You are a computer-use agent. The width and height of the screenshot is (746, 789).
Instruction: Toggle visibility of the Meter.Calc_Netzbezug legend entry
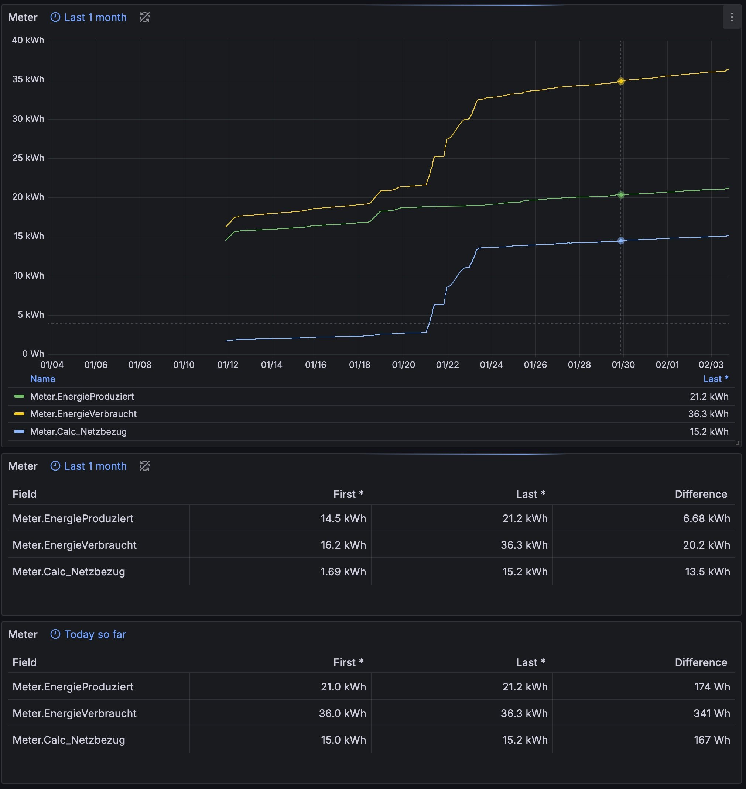(x=78, y=431)
